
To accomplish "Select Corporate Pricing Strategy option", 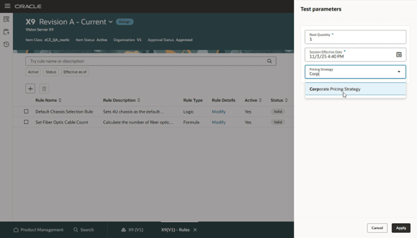I will tap(355, 89).
